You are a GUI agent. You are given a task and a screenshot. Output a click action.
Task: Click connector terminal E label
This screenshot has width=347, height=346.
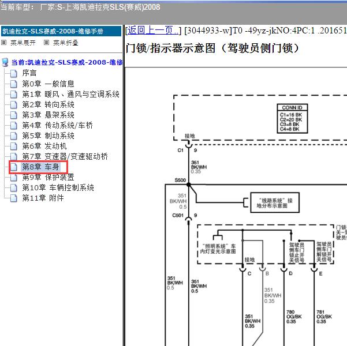pos(320,274)
